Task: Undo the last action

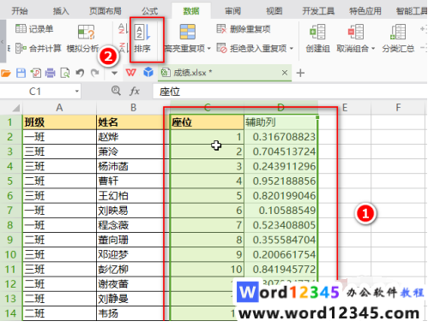Action: pyautogui.click(x=80, y=74)
